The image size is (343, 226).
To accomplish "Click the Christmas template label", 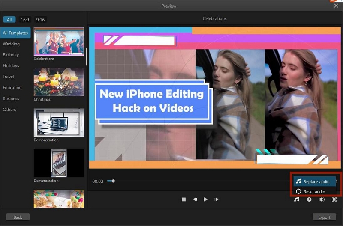I will pyautogui.click(x=42, y=99).
